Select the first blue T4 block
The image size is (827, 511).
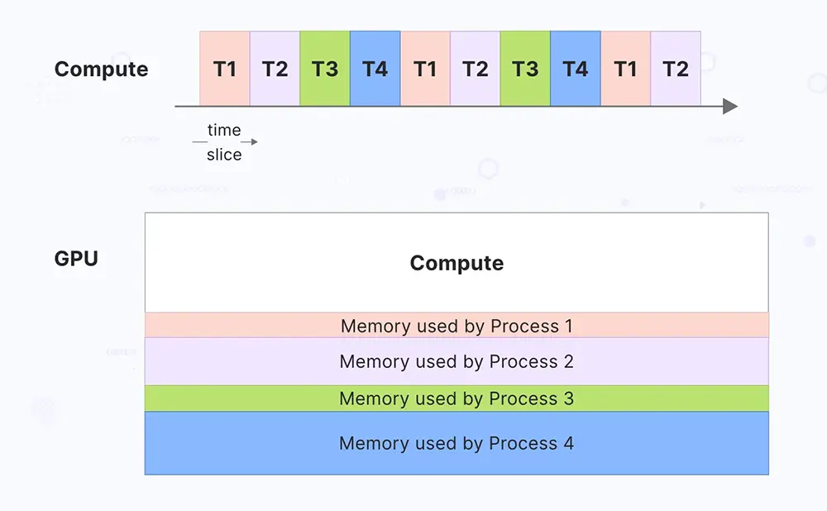(375, 69)
